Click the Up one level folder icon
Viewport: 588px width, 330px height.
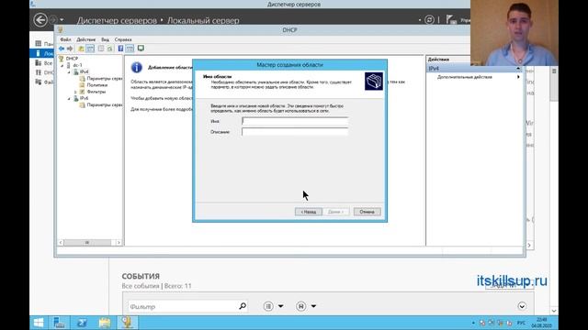click(x=81, y=49)
